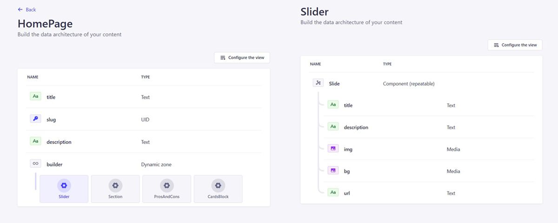This screenshot has width=558, height=223.
Task: Open the CardsBlock component card
Action: [x=218, y=189]
